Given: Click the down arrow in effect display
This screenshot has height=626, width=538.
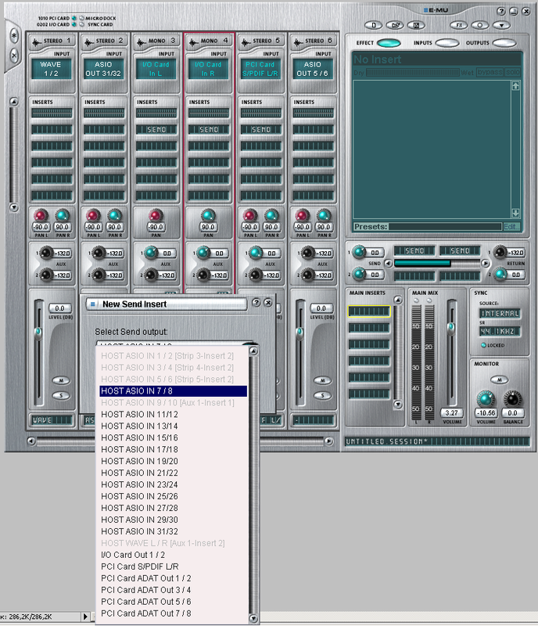Looking at the screenshot, I should (515, 213).
